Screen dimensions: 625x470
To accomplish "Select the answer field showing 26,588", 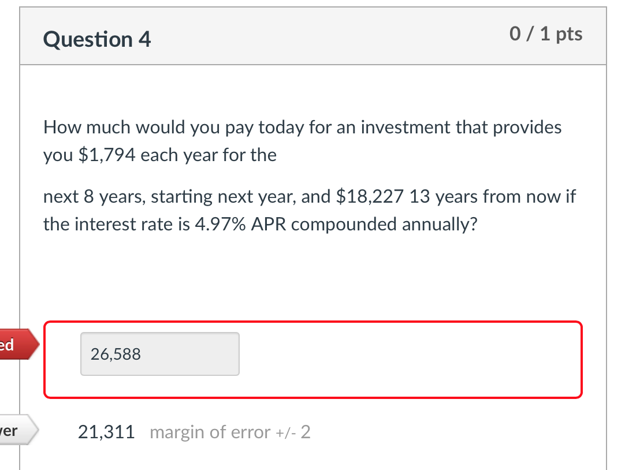I will 159,353.
